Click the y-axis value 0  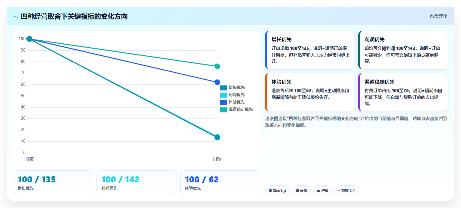pos(24,153)
